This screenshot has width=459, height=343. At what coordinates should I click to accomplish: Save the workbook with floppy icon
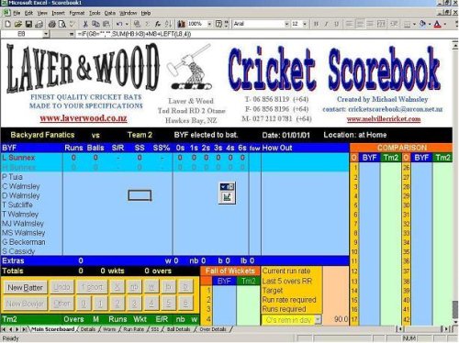[x=28, y=24]
